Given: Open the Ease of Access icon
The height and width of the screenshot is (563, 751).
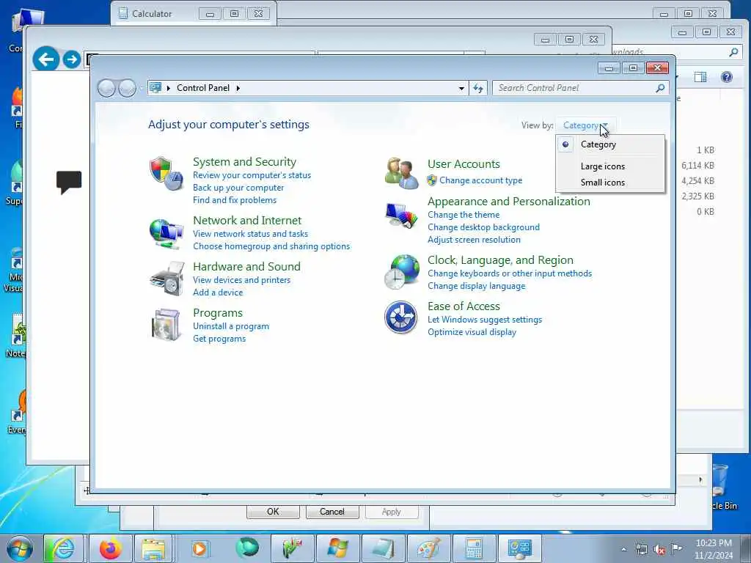Looking at the screenshot, I should click(x=401, y=317).
